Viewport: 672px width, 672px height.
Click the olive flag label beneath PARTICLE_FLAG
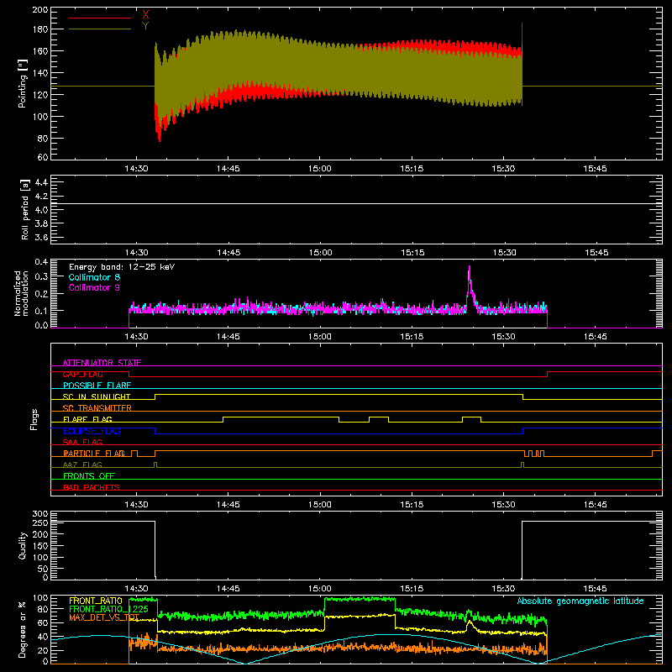[x=82, y=465]
